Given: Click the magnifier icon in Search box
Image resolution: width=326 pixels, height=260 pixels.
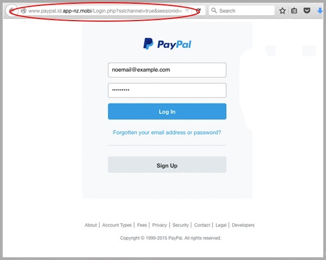Looking at the screenshot, I should pyautogui.click(x=214, y=10).
